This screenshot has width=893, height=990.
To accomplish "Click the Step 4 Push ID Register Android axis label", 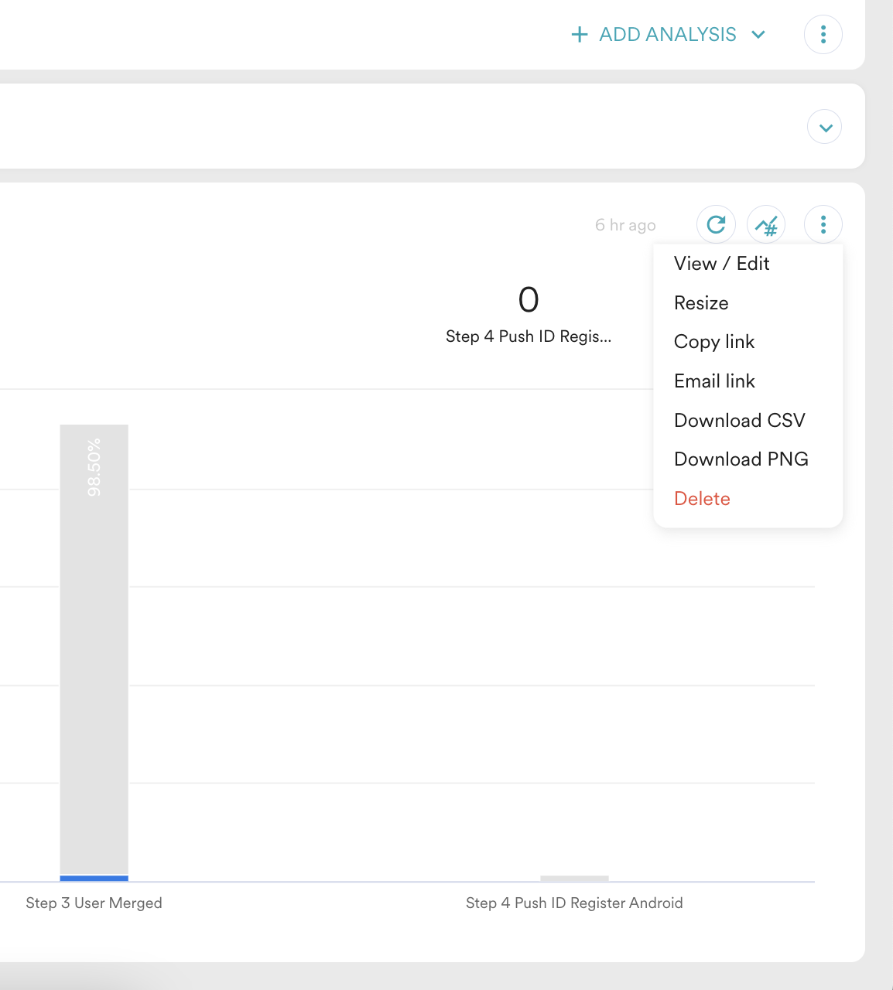I will click(x=574, y=903).
